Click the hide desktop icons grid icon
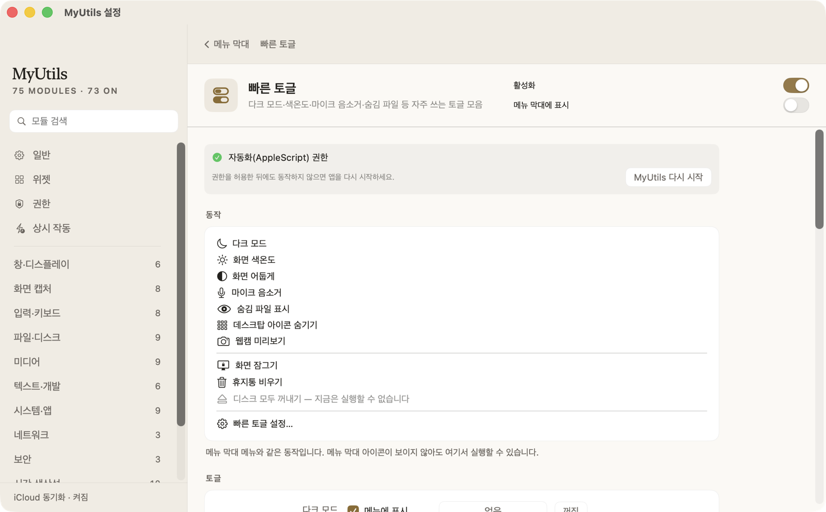This screenshot has height=512, width=826. [x=222, y=325]
